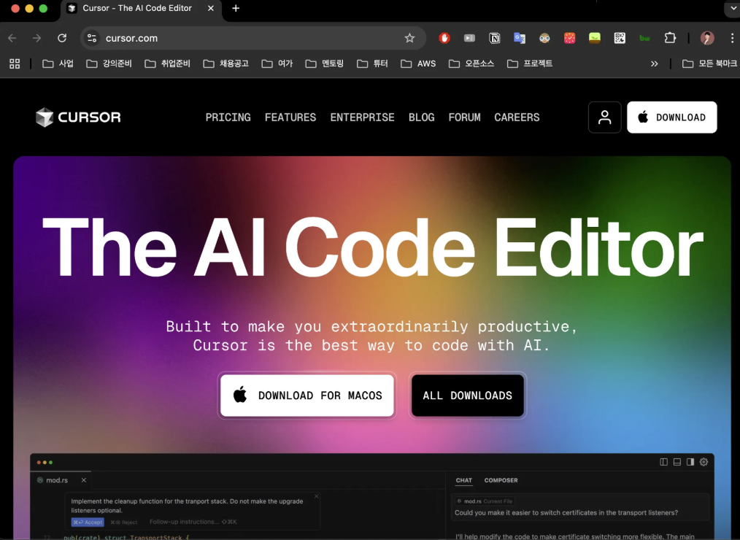Viewport: 740px width, 540px height.
Task: Open the BLOG nav item
Action: pos(421,117)
